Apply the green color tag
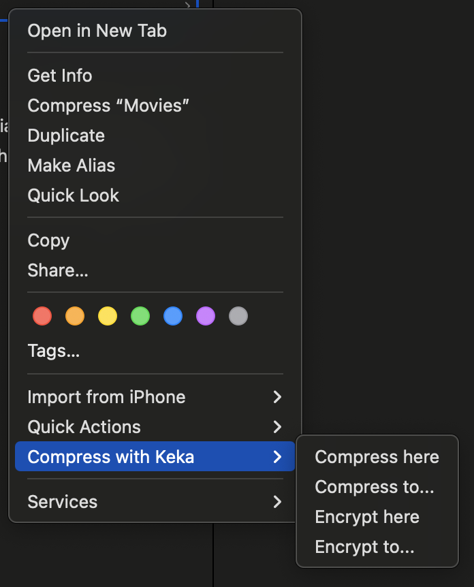The image size is (474, 587). [x=140, y=316]
